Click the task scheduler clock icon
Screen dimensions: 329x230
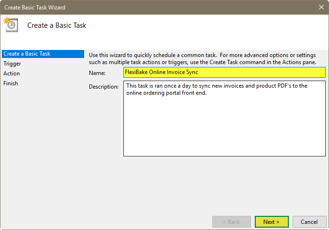11,25
